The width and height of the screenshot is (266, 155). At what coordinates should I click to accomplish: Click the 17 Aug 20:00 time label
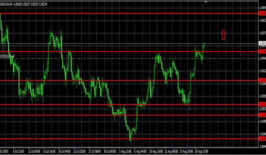(186, 151)
